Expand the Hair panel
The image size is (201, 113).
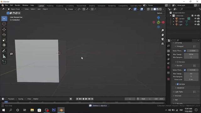pyautogui.click(x=176, y=100)
